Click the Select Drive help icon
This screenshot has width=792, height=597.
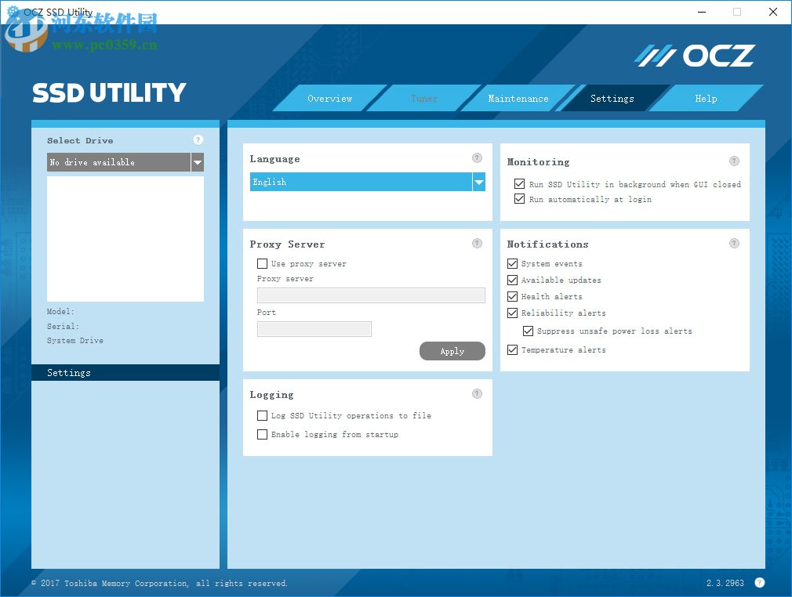(198, 139)
